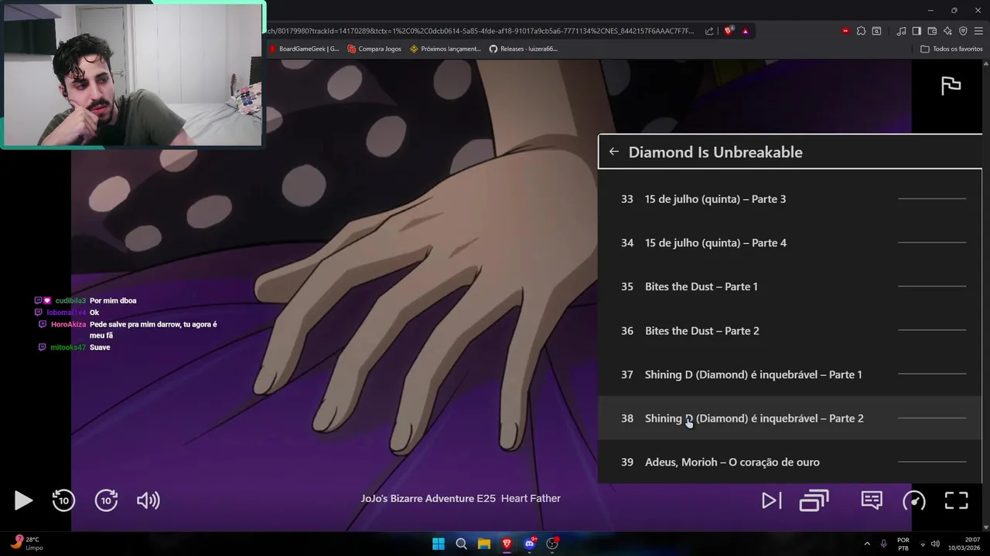
Task: Open Compara Jogos bookmark
Action: tap(374, 49)
